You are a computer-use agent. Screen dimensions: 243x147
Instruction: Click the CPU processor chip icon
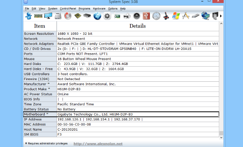point(77,16)
